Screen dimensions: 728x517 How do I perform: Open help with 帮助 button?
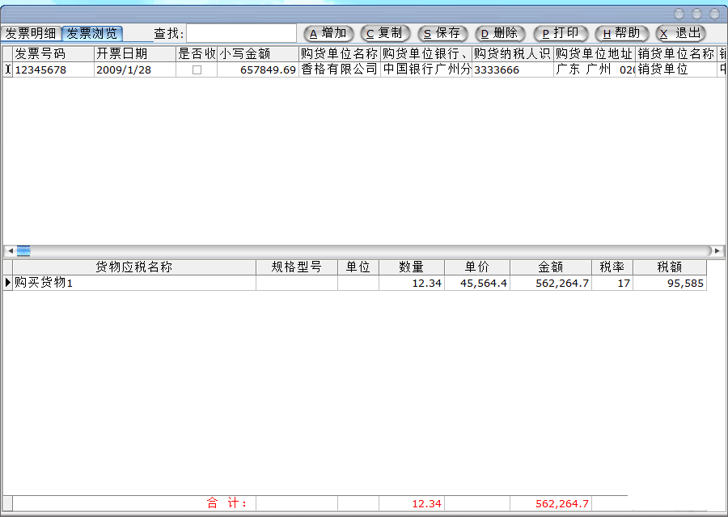(x=621, y=33)
